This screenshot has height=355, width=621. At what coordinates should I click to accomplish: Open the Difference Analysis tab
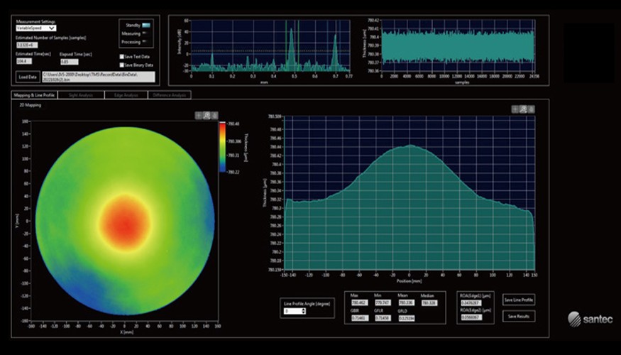(170, 95)
